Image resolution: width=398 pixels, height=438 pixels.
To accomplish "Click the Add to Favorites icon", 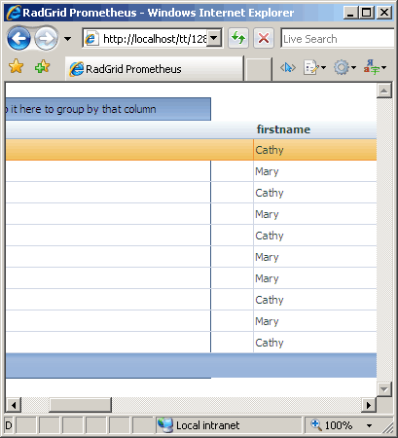I will [x=43, y=66].
